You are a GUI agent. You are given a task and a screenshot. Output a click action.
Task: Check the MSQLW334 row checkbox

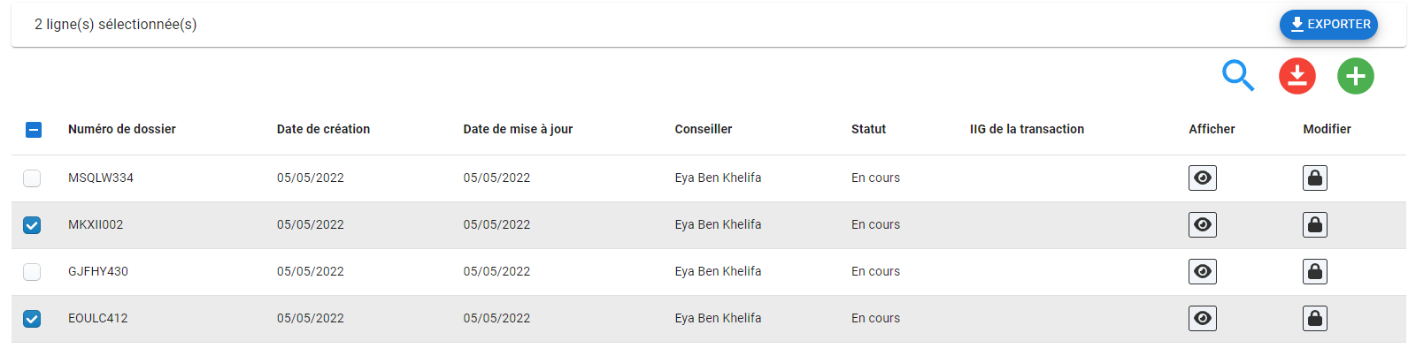(32, 178)
